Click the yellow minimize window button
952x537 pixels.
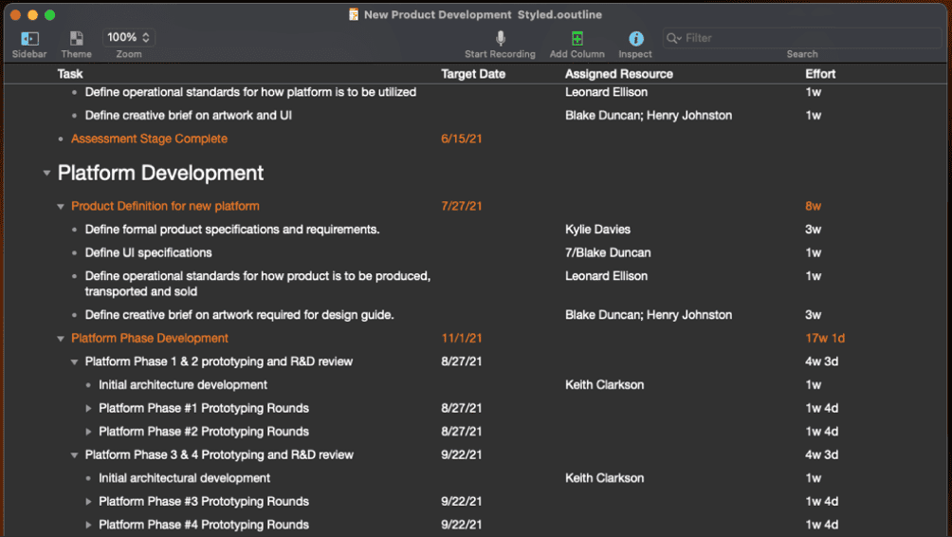point(33,14)
